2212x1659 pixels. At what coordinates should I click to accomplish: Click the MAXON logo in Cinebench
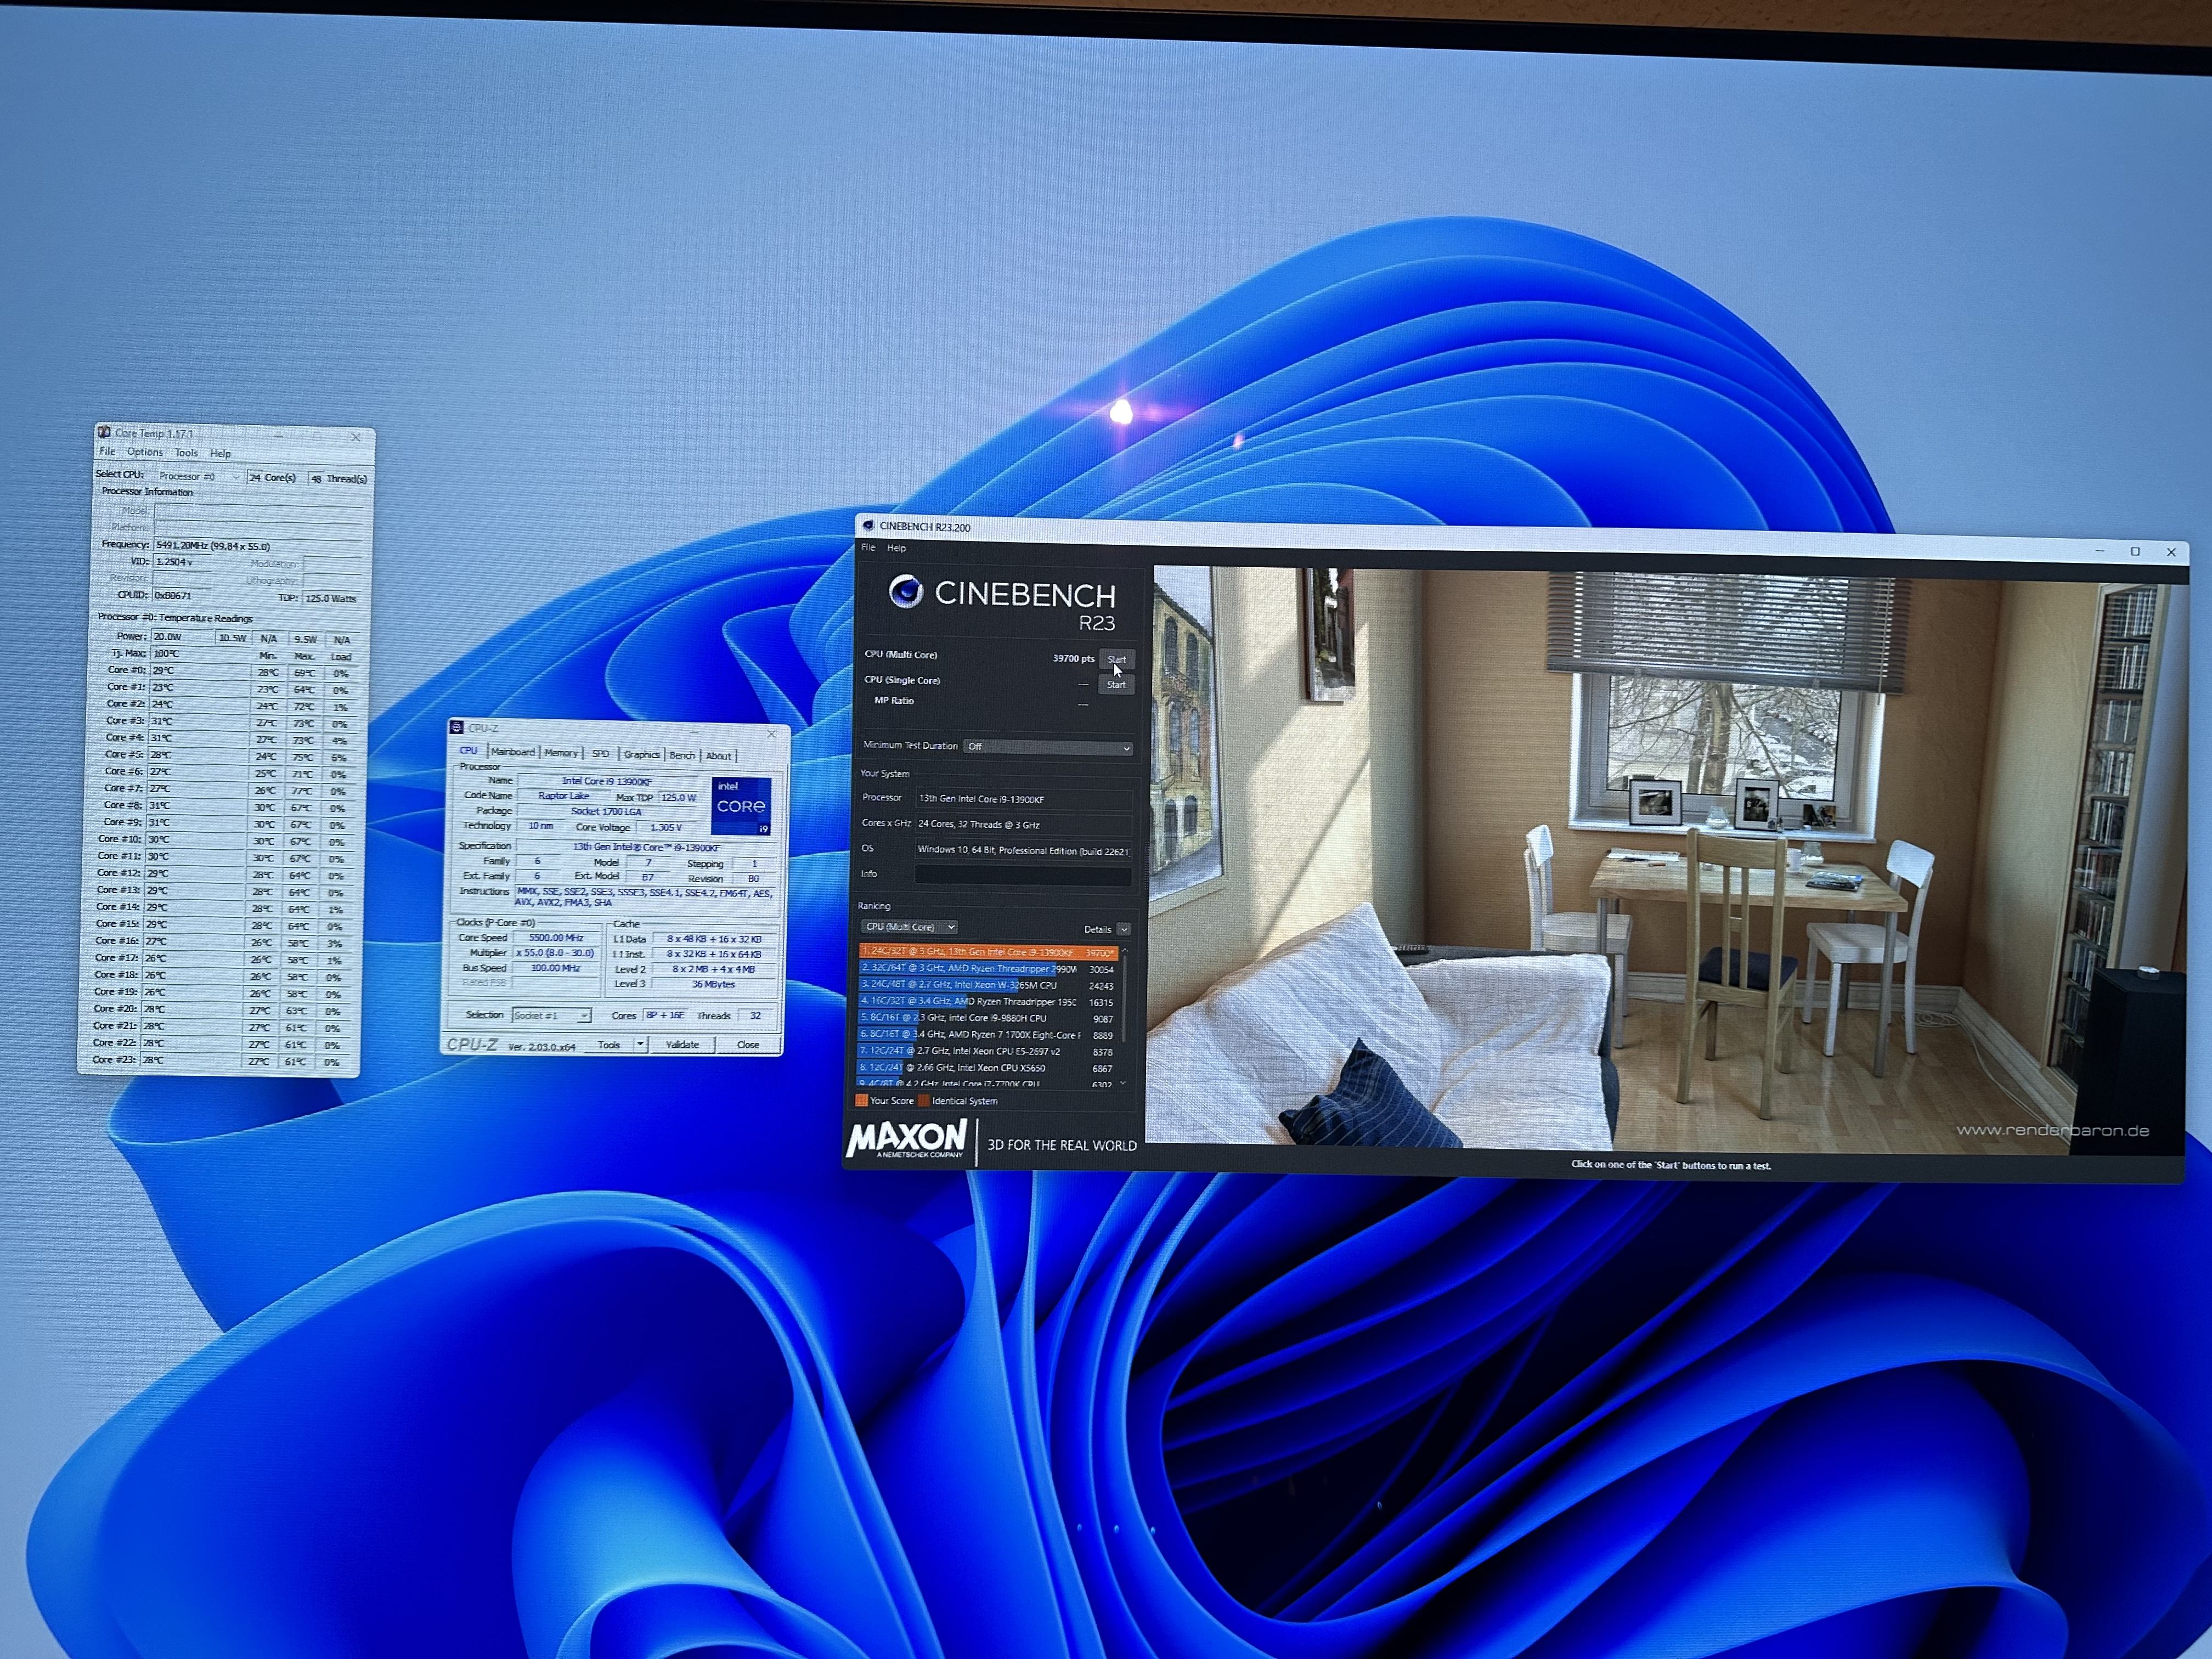[x=907, y=1139]
